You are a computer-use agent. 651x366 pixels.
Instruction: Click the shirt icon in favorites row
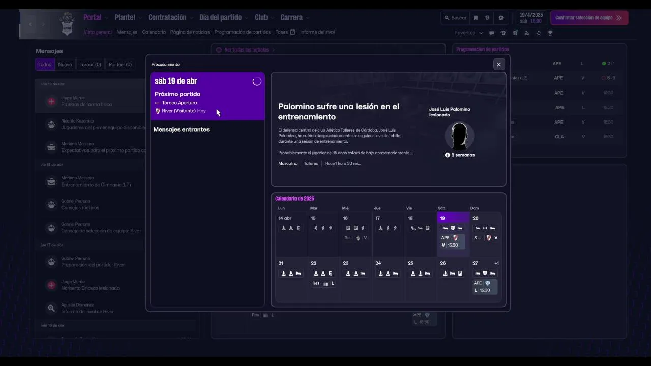(503, 33)
